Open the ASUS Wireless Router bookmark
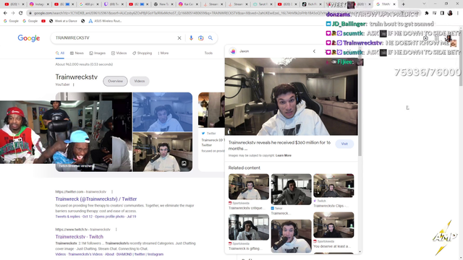 [105, 21]
